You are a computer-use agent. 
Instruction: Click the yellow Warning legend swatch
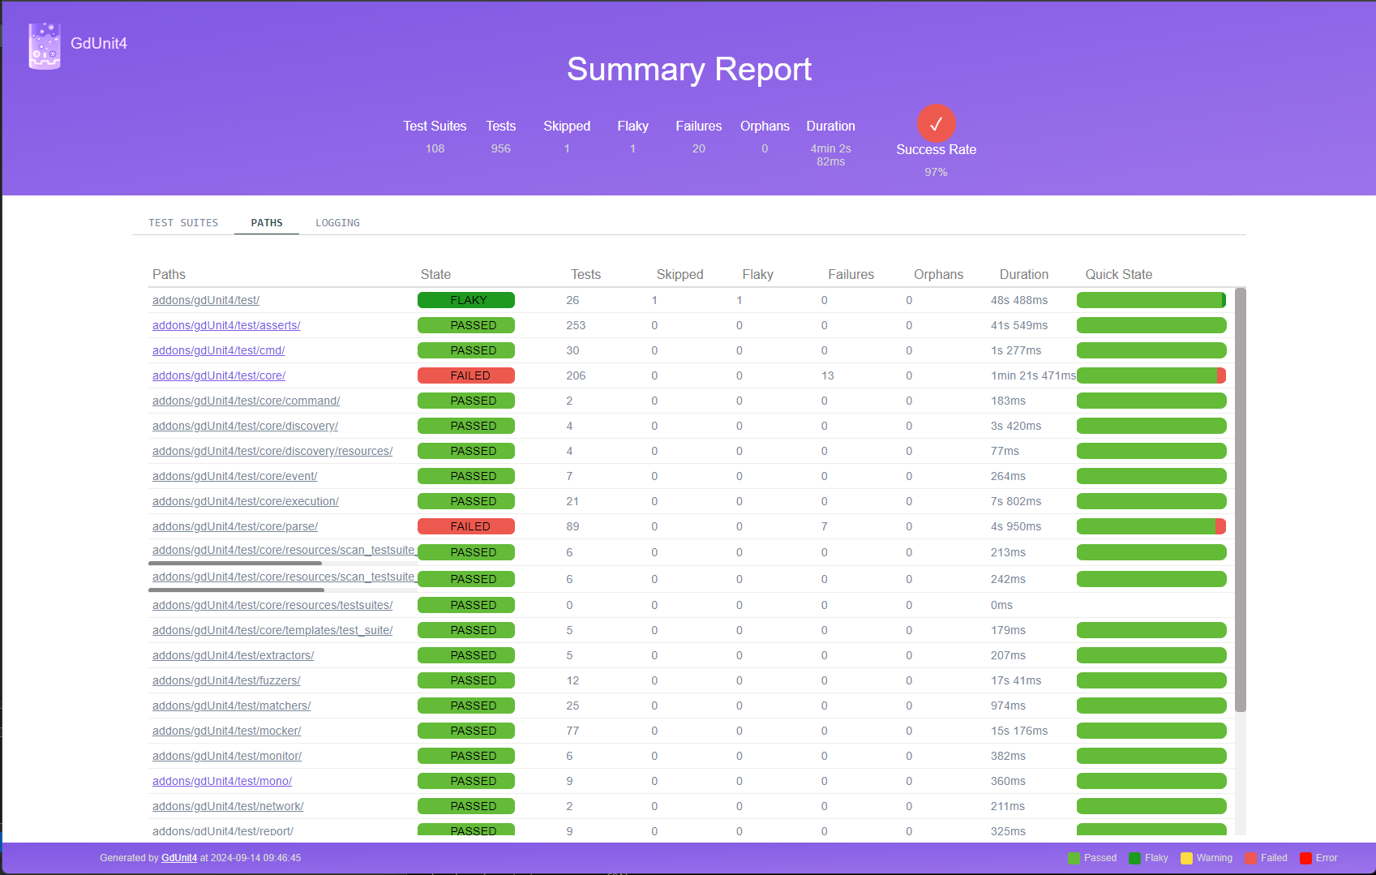click(1186, 858)
